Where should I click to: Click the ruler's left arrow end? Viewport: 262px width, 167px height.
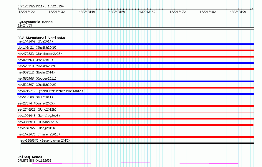click(x=18, y=9)
